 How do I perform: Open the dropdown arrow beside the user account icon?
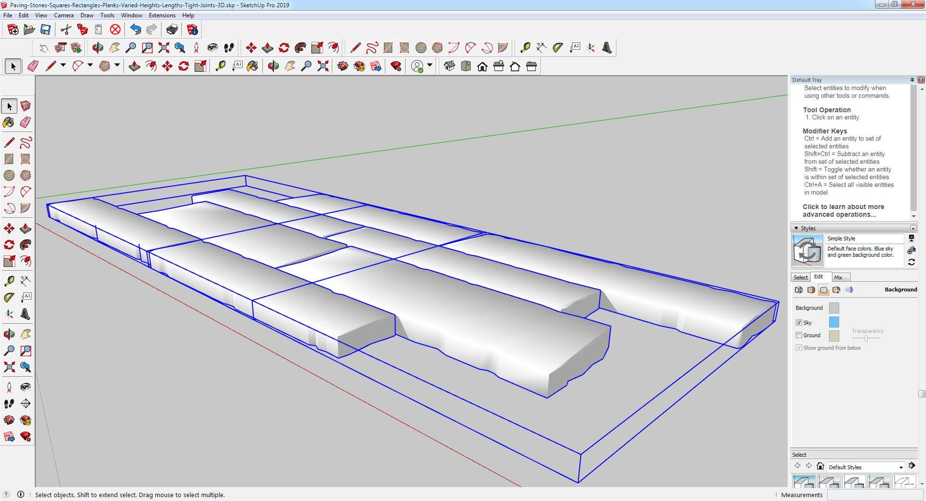click(x=430, y=66)
